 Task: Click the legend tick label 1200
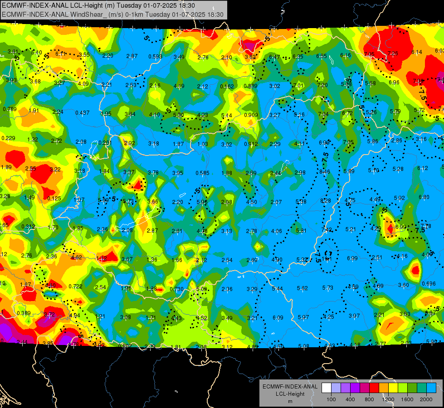click(388, 399)
